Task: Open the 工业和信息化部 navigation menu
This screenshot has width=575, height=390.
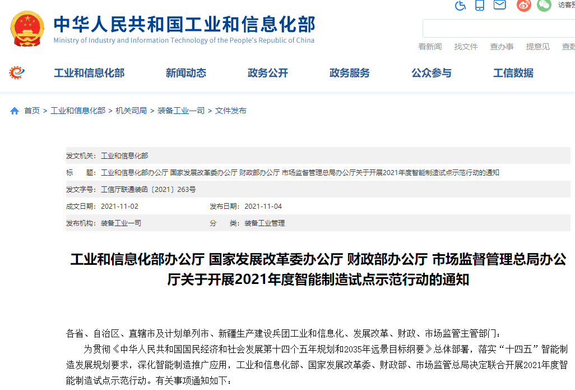Action: [x=89, y=73]
